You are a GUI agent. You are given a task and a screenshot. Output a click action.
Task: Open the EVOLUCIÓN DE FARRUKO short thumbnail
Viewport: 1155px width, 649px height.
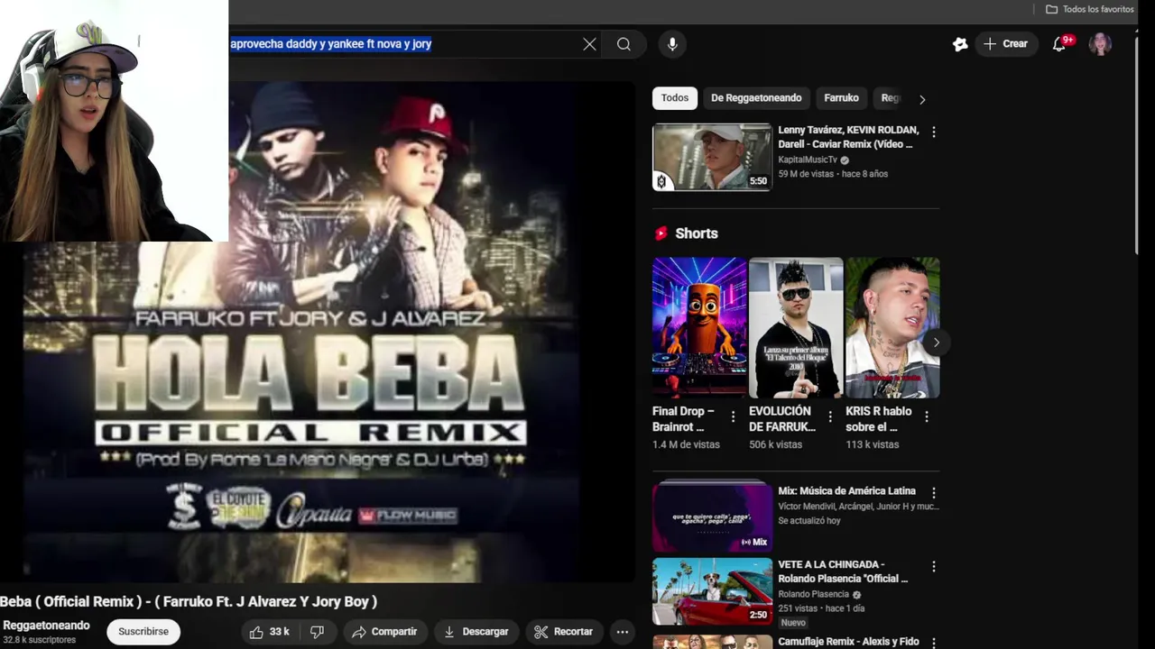point(796,328)
